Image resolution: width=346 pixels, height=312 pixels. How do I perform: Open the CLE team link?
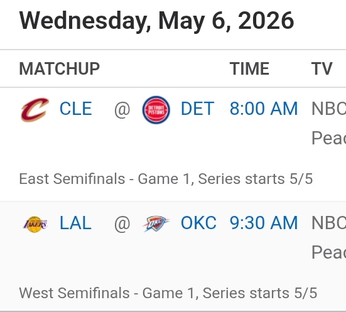click(76, 109)
